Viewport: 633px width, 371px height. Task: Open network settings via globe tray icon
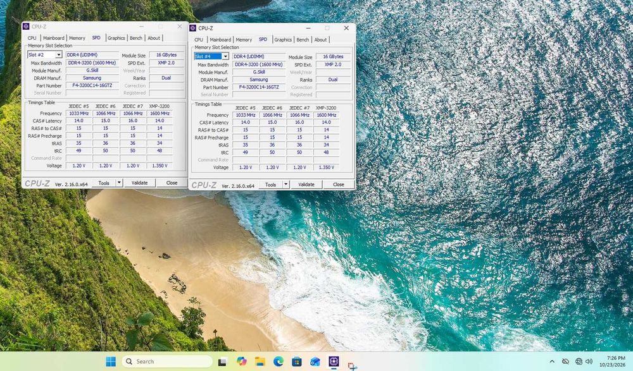tap(579, 362)
